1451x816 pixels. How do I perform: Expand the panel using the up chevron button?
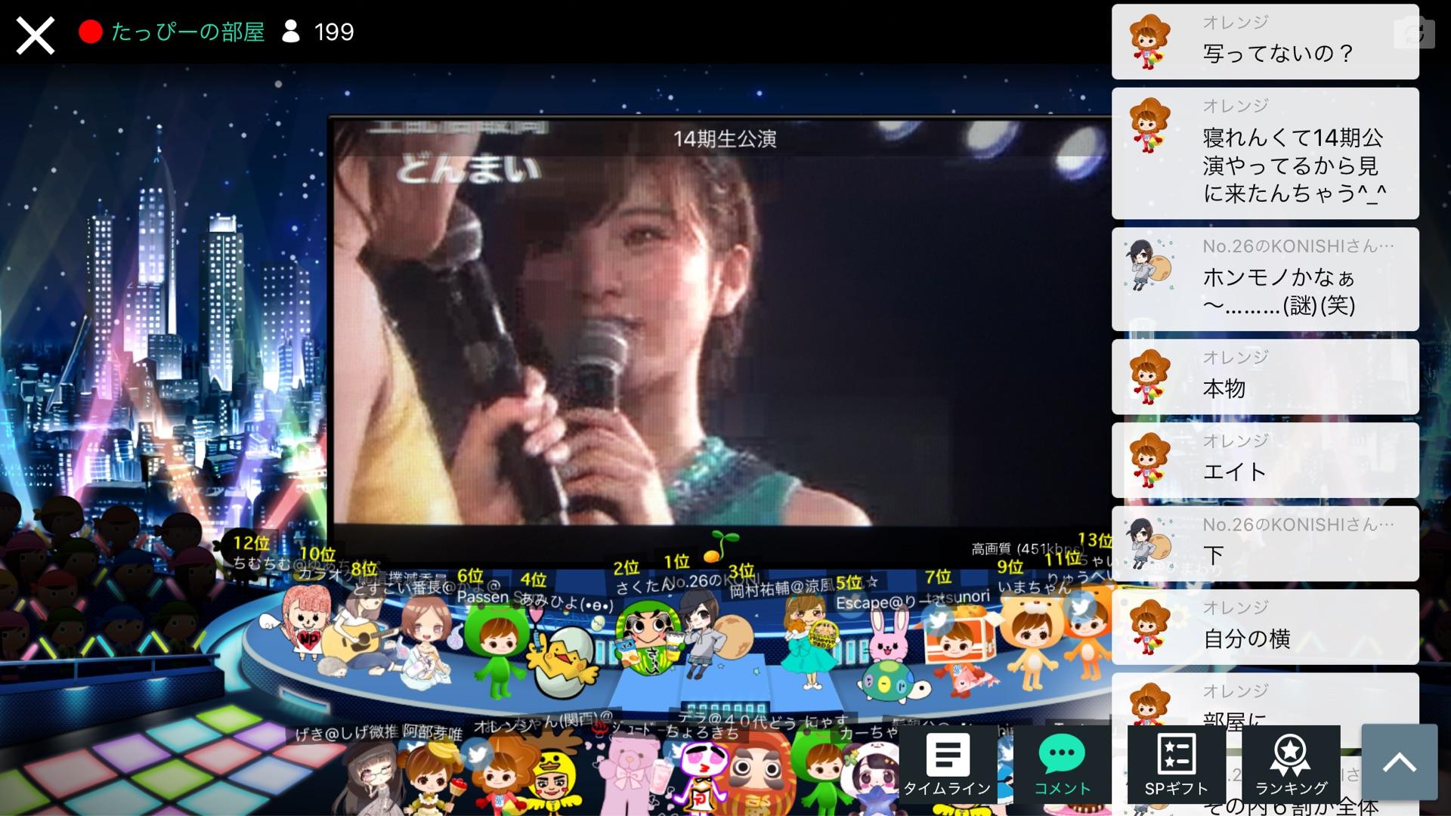pyautogui.click(x=1399, y=762)
